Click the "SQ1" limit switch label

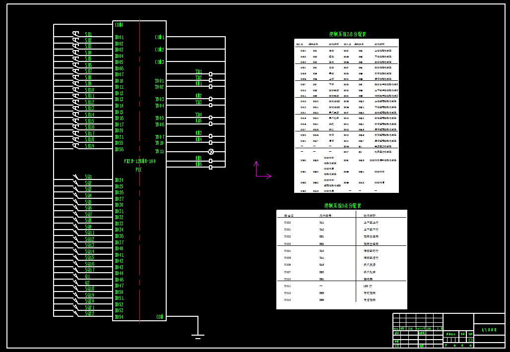coord(88,177)
